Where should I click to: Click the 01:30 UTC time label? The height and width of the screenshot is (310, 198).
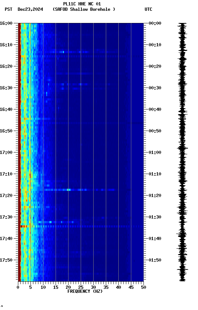[x=155, y=217]
